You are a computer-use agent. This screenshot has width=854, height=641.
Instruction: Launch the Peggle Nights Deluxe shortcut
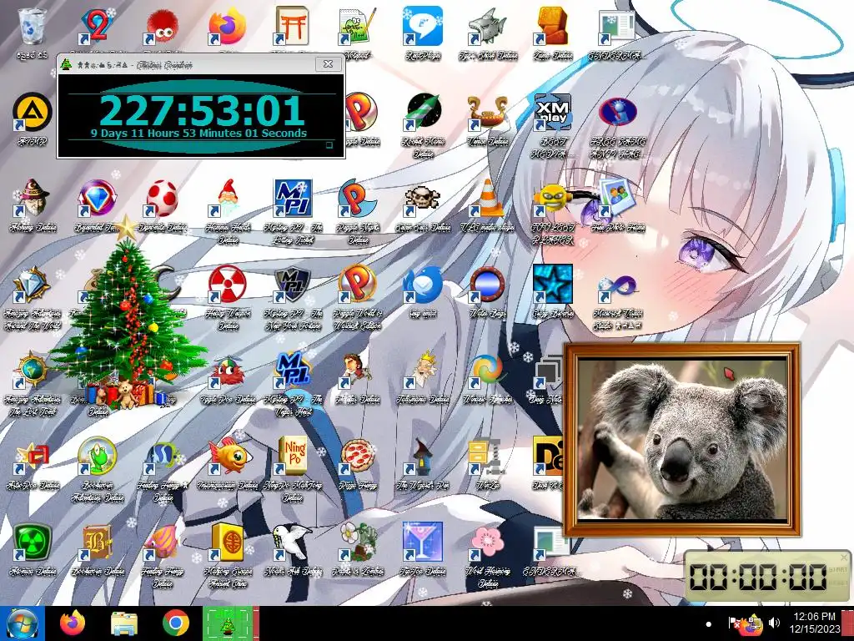[357, 199]
